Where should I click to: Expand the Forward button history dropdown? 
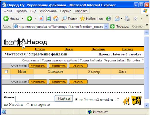pyautogui.click(x=35, y=18)
